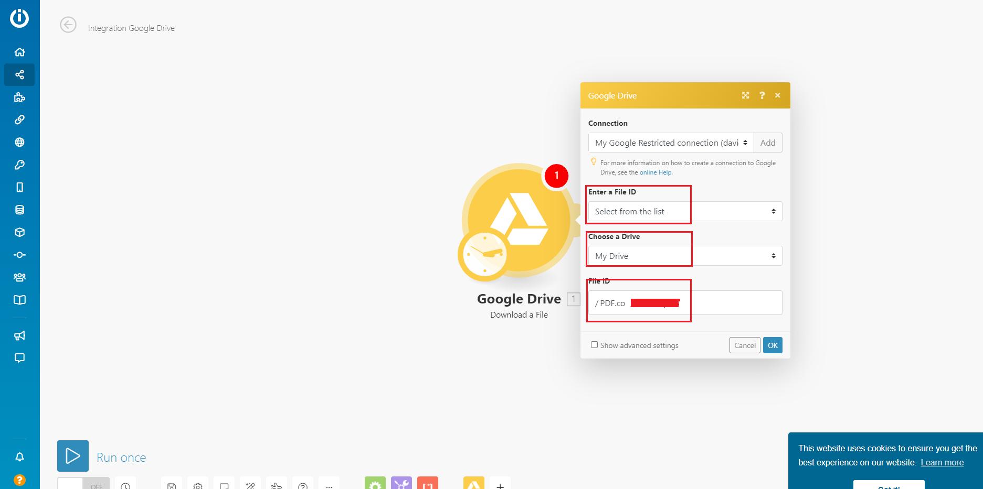
Task: Click the Cancel button
Action: click(745, 345)
